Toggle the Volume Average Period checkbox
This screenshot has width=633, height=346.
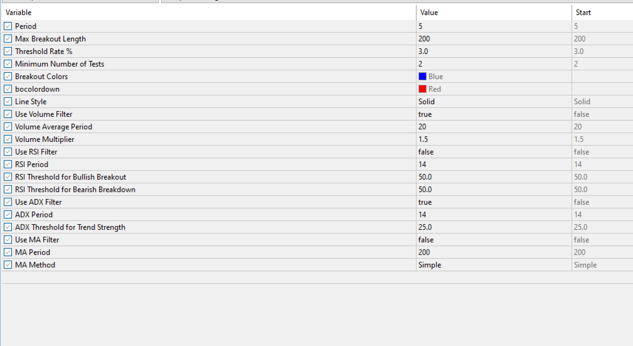tap(8, 126)
